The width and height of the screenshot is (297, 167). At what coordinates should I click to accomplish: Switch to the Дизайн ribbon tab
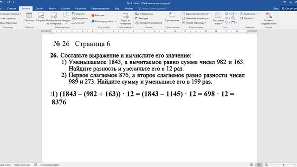pos(39,8)
